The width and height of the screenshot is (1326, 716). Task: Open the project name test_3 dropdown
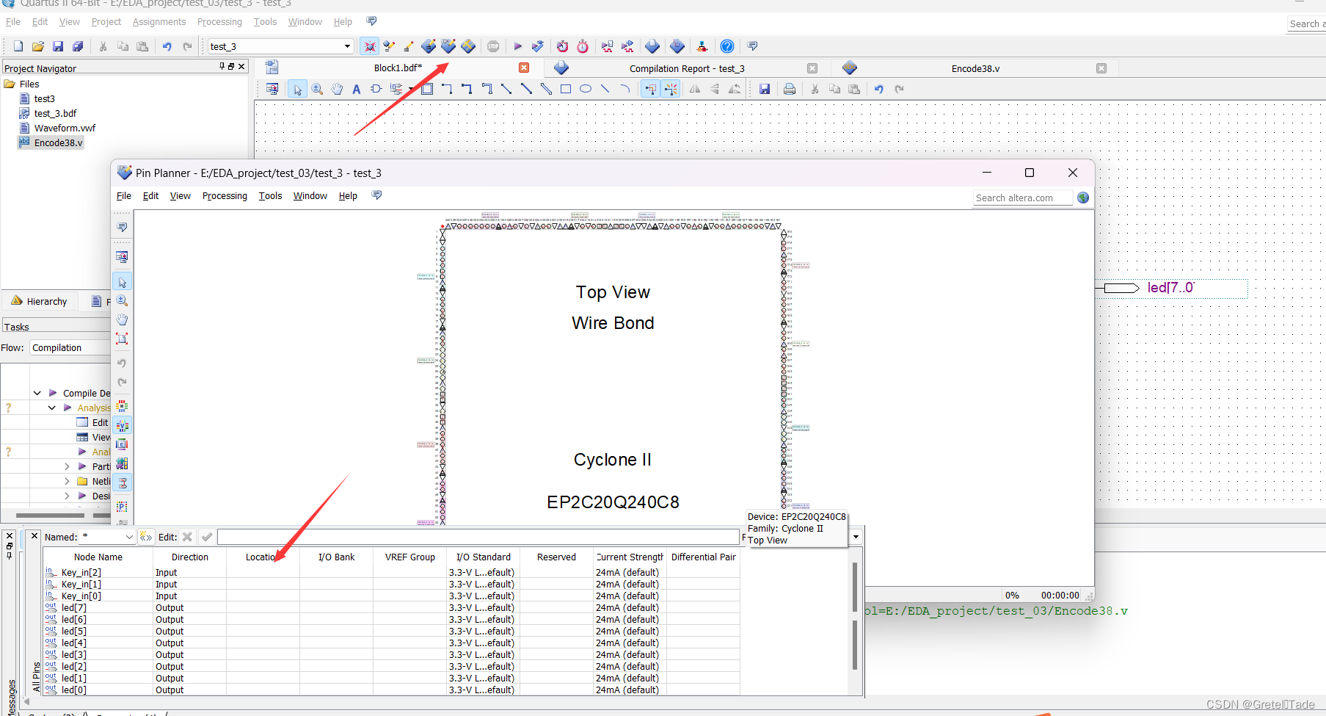(347, 46)
